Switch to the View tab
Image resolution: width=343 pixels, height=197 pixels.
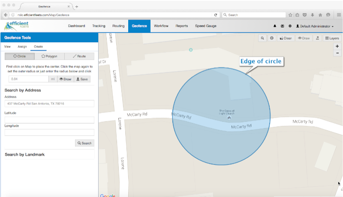click(7, 47)
